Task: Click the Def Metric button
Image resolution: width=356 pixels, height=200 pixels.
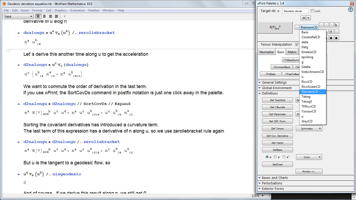Action: [x=278, y=143]
